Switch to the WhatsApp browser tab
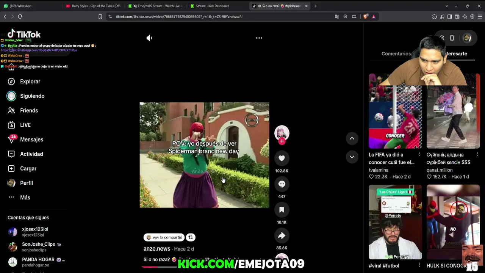485x273 pixels. pos(30,6)
